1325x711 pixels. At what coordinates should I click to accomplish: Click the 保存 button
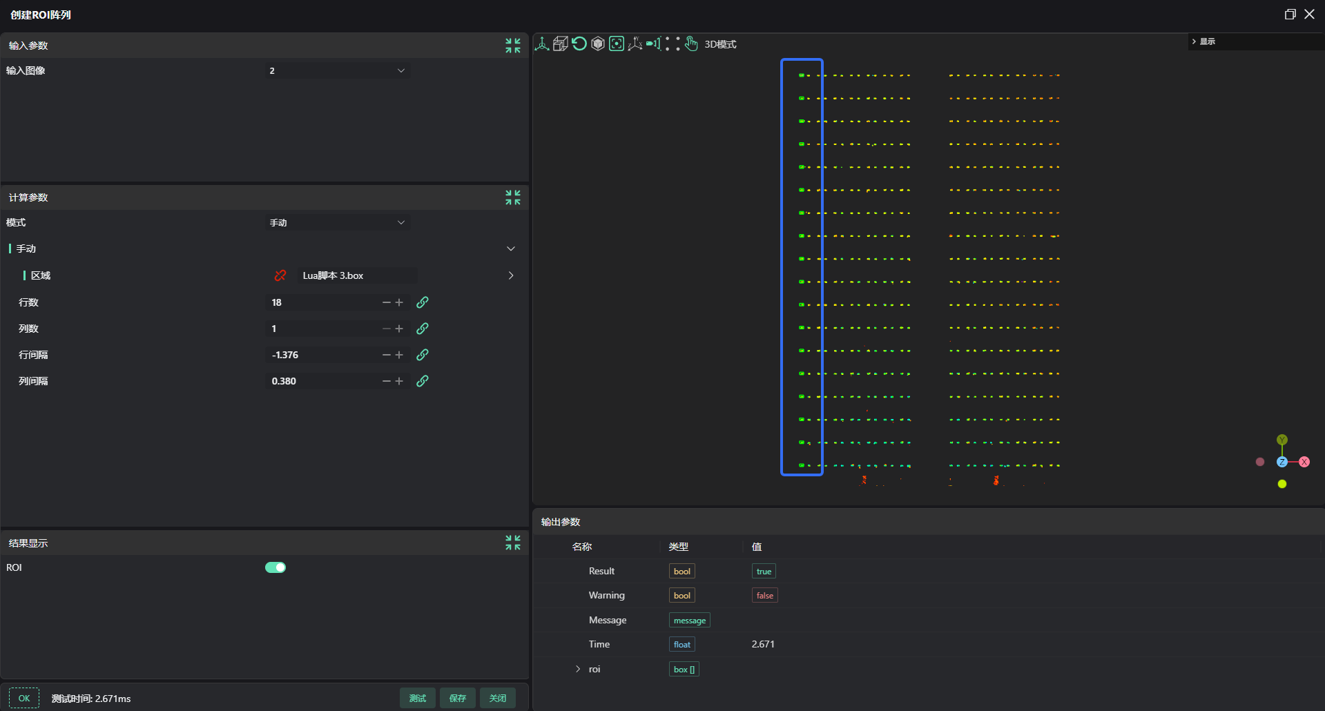[458, 698]
